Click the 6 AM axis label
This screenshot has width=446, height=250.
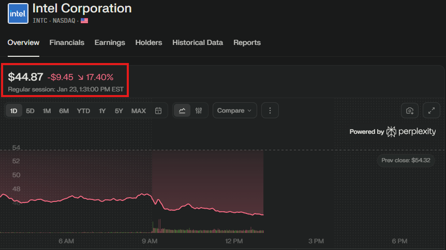pyautogui.click(x=66, y=241)
